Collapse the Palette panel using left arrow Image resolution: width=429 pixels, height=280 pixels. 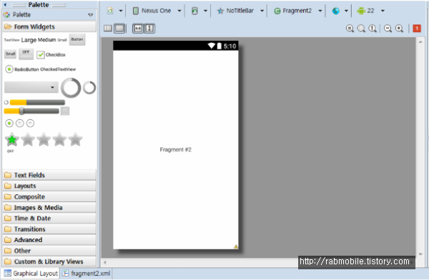[x=5, y=5]
